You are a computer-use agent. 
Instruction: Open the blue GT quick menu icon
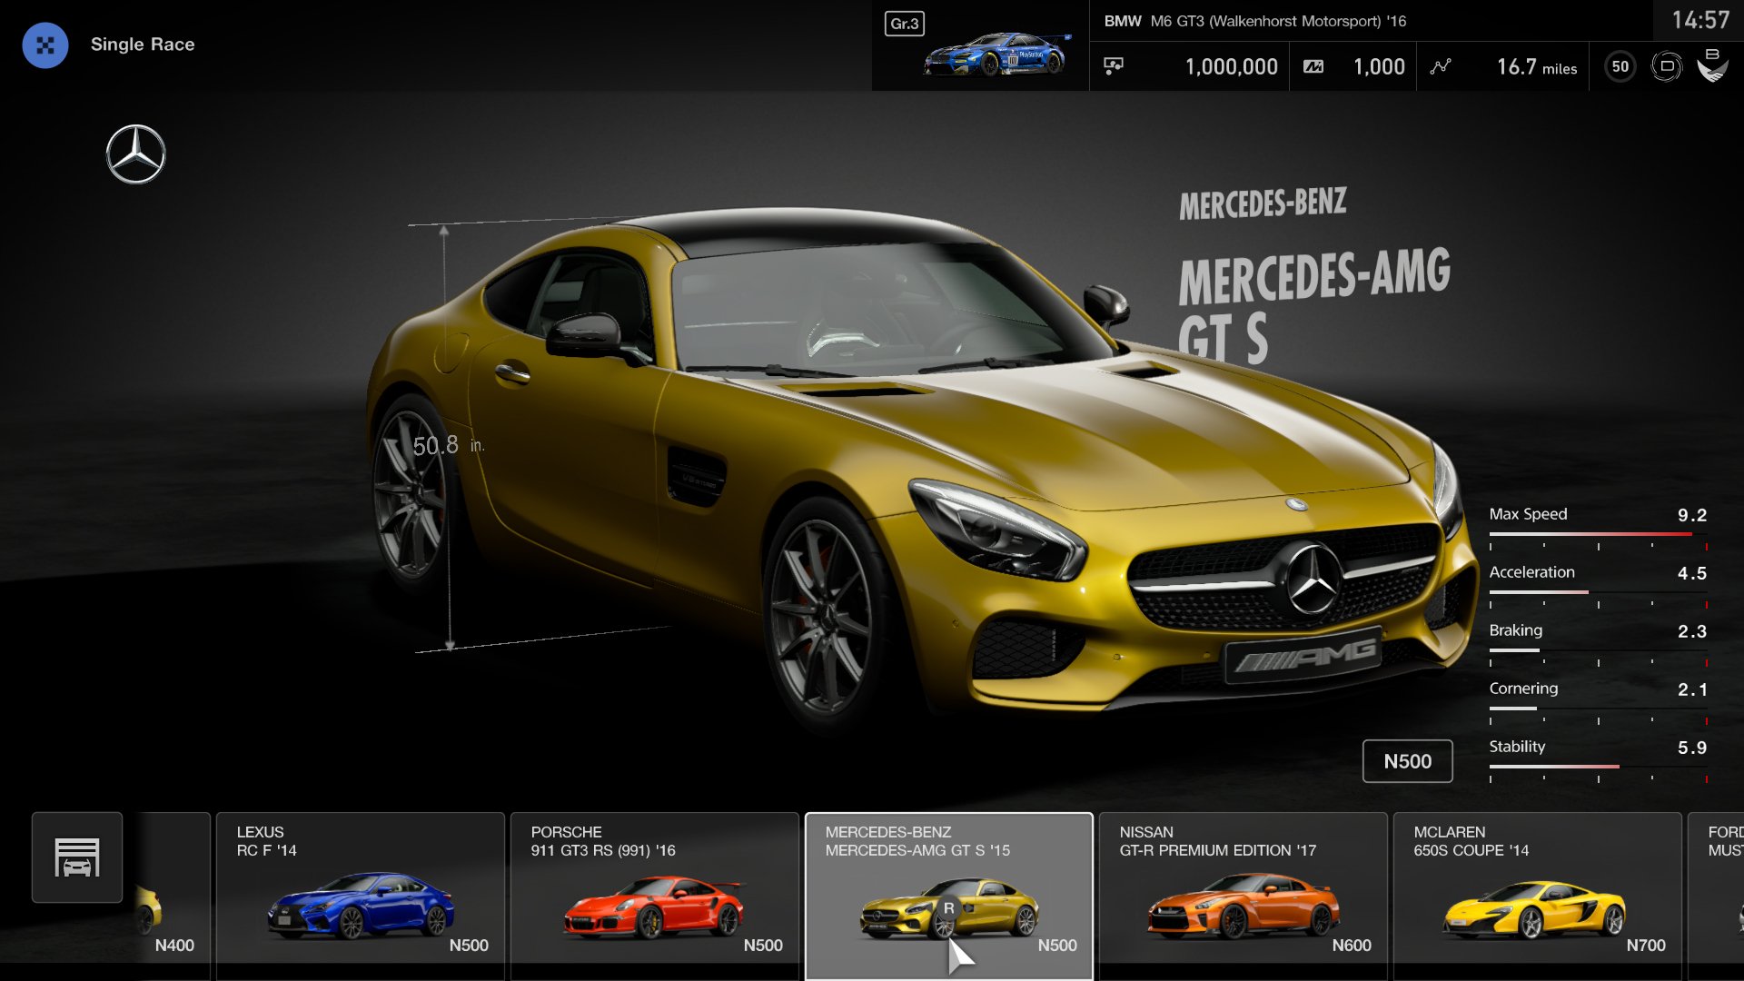tap(45, 45)
